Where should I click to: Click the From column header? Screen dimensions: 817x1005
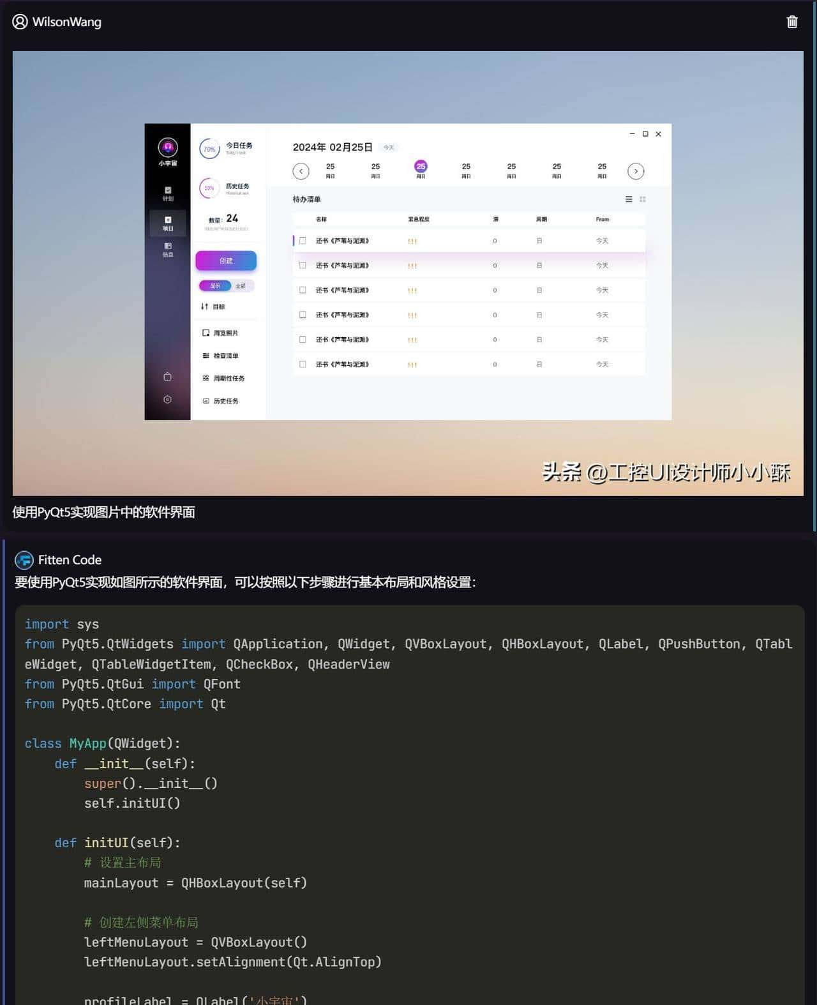[603, 219]
